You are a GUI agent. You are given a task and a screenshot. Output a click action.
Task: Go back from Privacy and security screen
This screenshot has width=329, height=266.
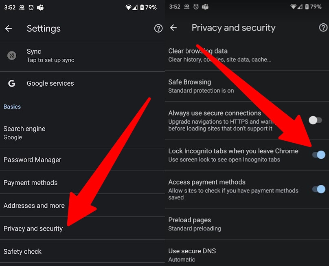pos(173,28)
